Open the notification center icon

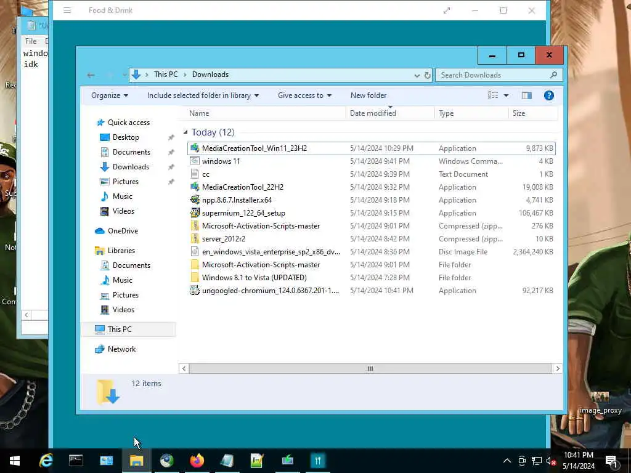tap(611, 461)
